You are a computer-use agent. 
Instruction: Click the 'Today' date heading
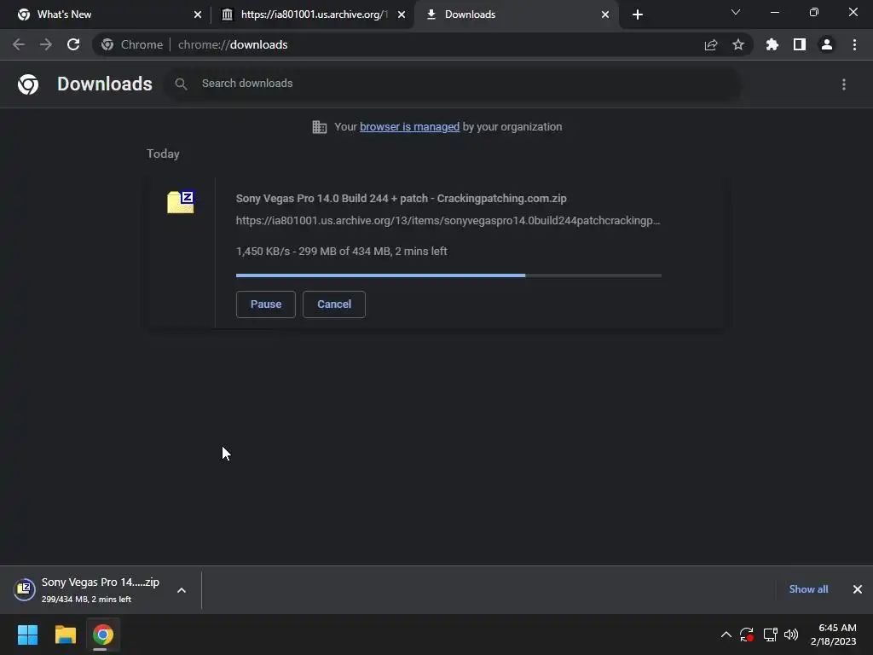[x=163, y=154]
